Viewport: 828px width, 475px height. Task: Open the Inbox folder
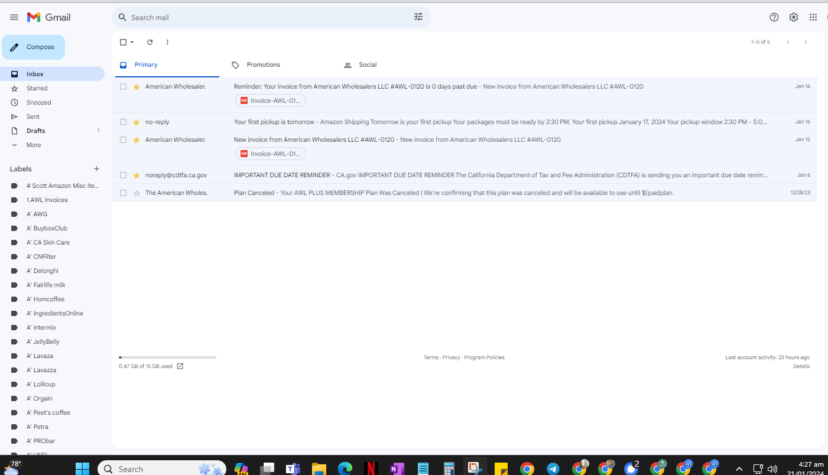point(52,74)
